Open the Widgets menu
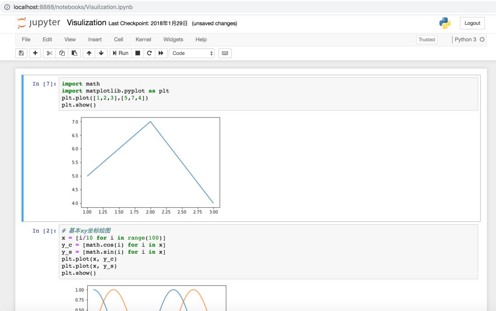 tap(173, 39)
